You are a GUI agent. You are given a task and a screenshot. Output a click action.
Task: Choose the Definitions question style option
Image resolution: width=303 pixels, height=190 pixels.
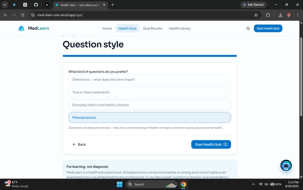coord(150,80)
